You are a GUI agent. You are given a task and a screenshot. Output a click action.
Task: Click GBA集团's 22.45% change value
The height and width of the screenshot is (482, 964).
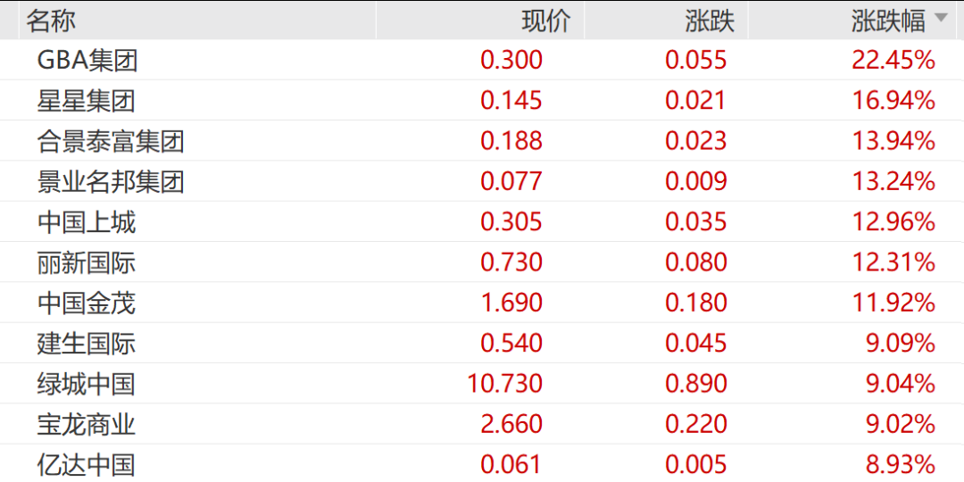point(893,60)
